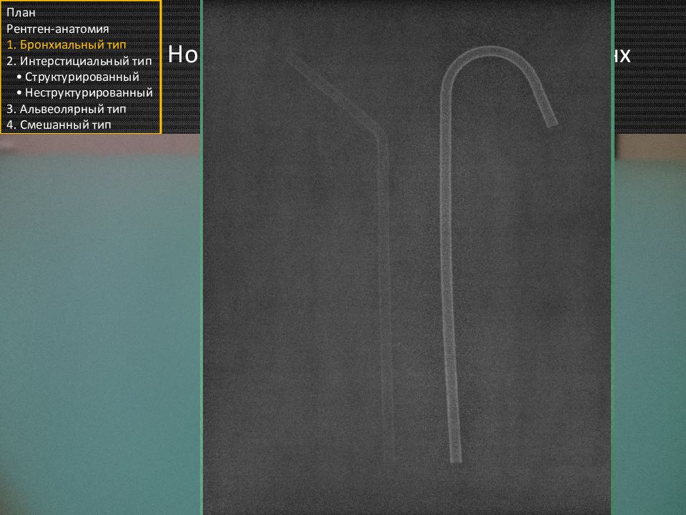Choose the "Структурированный" sub-item

pos(81,77)
